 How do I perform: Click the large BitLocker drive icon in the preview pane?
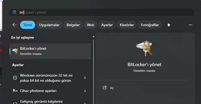[x=144, y=49]
